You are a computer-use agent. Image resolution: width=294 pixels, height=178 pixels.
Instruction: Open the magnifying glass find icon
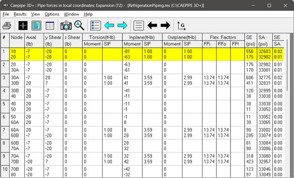(x=79, y=26)
